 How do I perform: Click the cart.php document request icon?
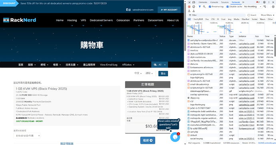coord(188,40)
